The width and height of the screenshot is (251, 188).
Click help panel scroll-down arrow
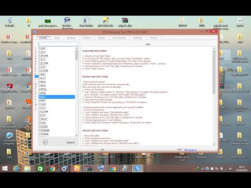pos(214,144)
